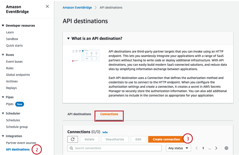Screen dimensions: 239x155
Task: Select the Connections tab
Action: (109, 114)
